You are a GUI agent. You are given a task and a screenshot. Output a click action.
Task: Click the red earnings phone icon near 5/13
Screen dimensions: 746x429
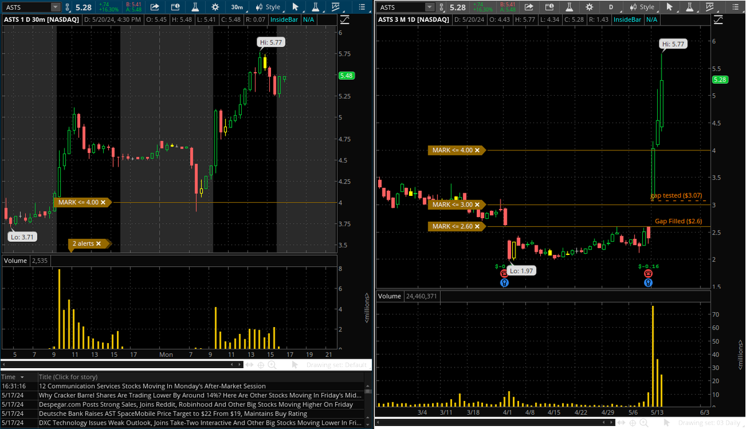pos(648,274)
